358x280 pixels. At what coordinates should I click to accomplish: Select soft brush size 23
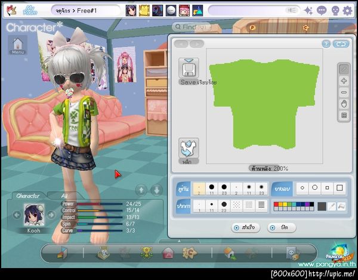(x=261, y=189)
